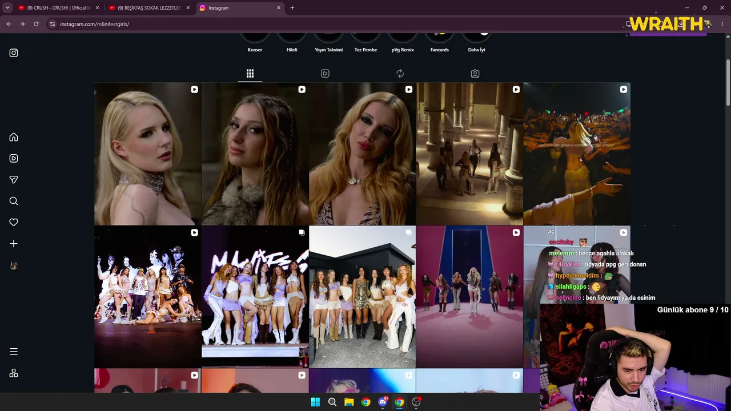Viewport: 731px width, 411px height.
Task: Go forward in browser history
Action: pyautogui.click(x=22, y=24)
